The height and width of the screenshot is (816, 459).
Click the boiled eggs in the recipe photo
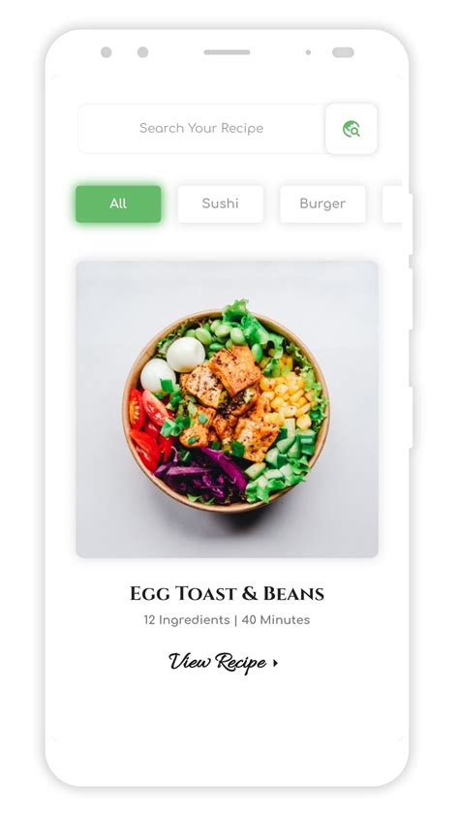tap(171, 363)
